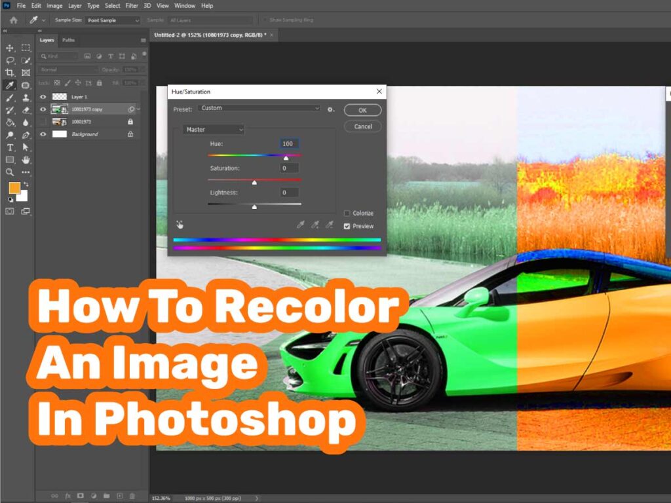
Task: Select the Eyedropper tool in the toolbar
Action: 9,84
